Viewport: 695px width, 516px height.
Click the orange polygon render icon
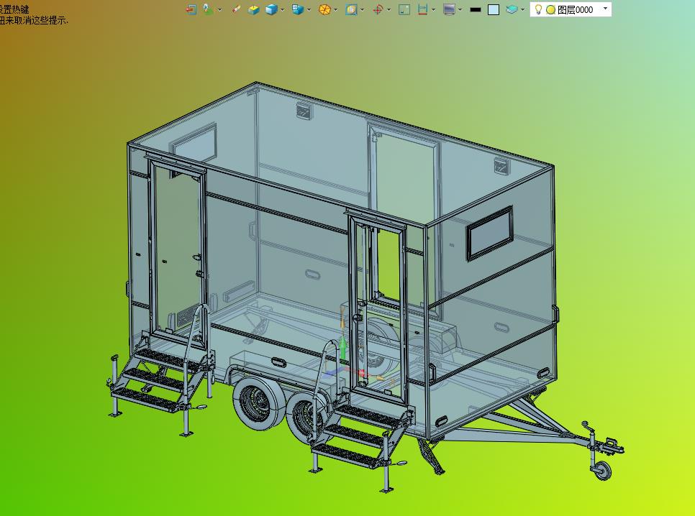pos(324,9)
